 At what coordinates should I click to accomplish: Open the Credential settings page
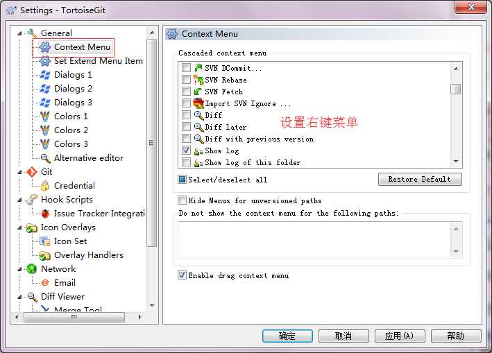[x=74, y=186]
